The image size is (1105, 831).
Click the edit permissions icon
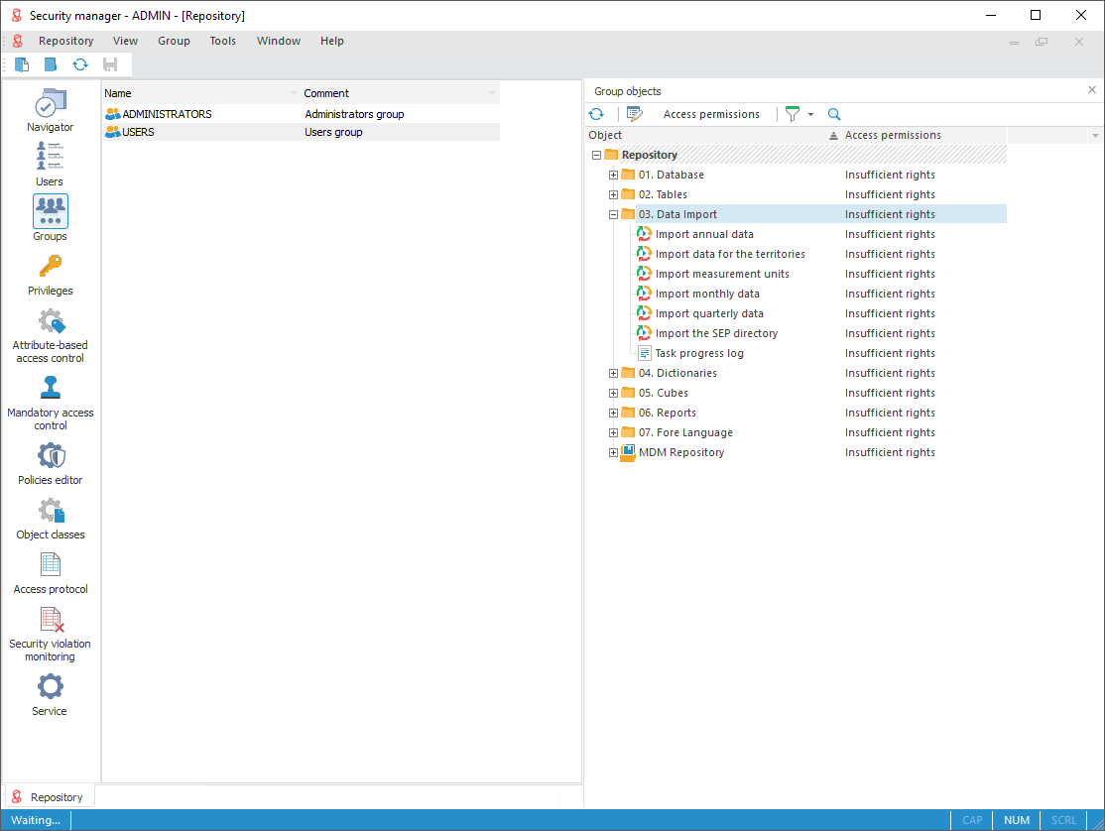point(634,114)
